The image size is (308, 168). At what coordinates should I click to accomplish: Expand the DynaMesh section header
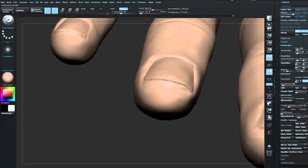[x=285, y=74]
